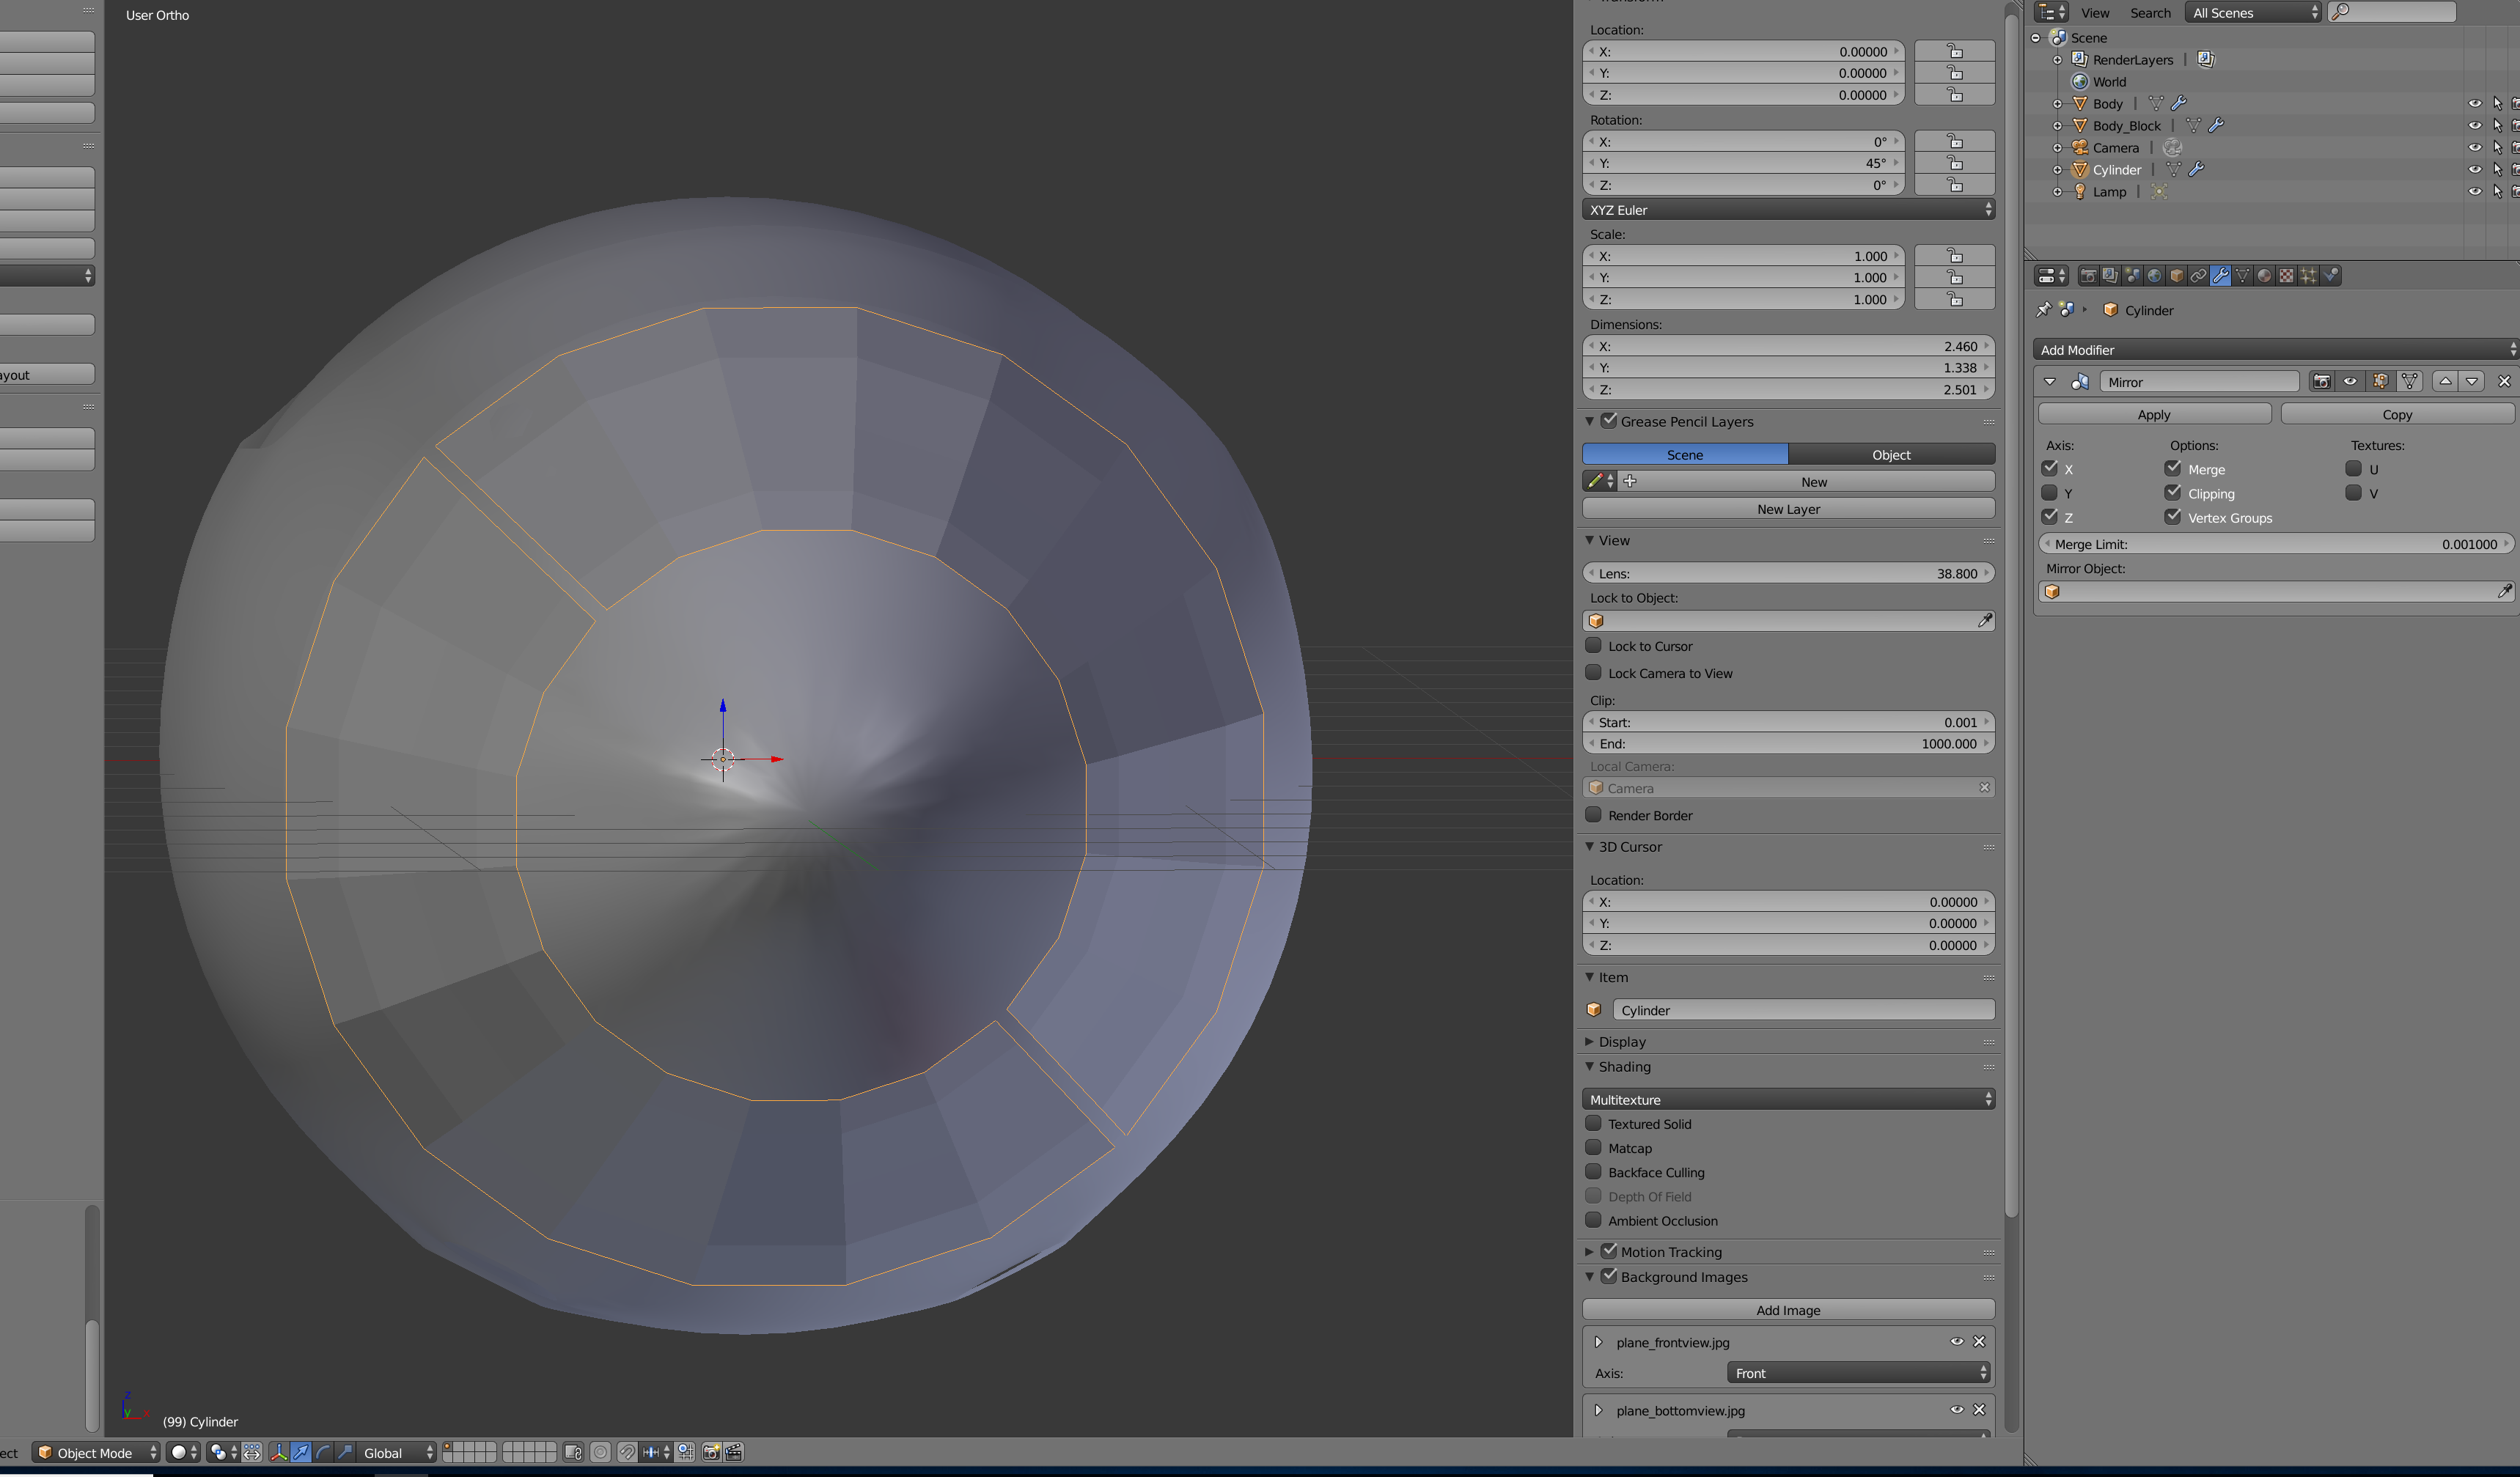Click the Merge Limit value slider
The image size is (2520, 1477).
(x=2274, y=544)
